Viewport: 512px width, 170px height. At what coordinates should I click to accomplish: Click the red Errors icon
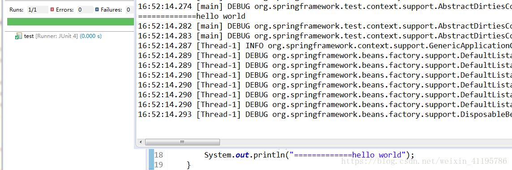(52, 10)
